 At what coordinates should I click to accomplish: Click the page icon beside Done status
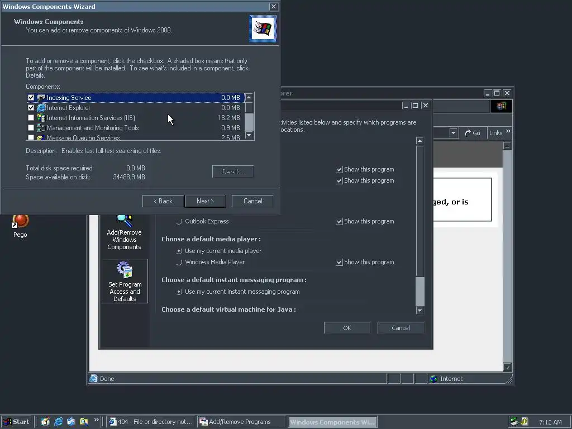click(x=94, y=379)
